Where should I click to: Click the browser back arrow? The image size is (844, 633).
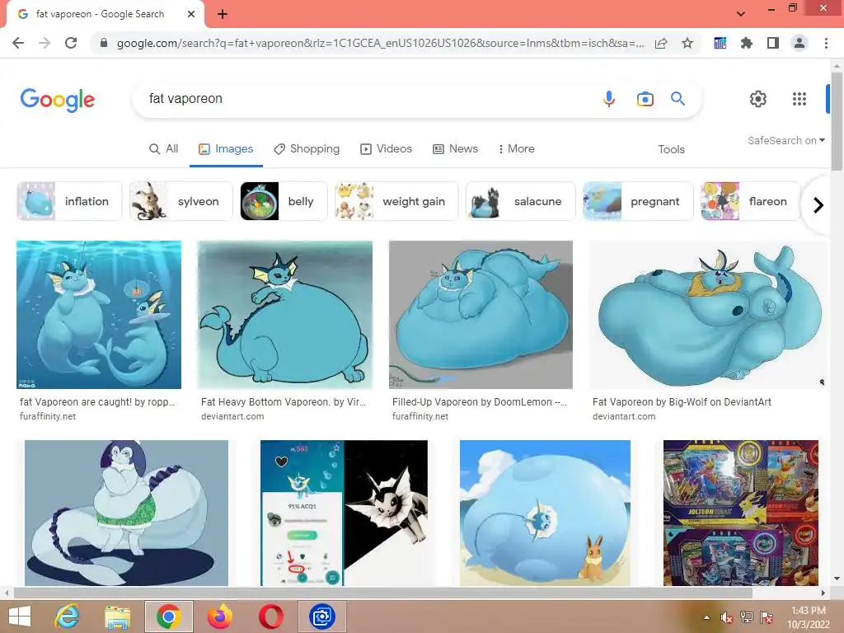pyautogui.click(x=18, y=43)
